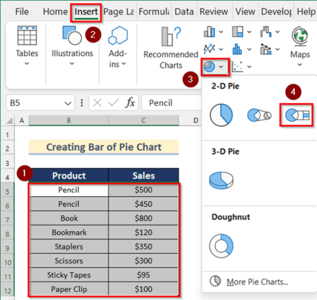Click the formula bar cancel X icon
This screenshot has width=317, height=300.
[x=97, y=102]
